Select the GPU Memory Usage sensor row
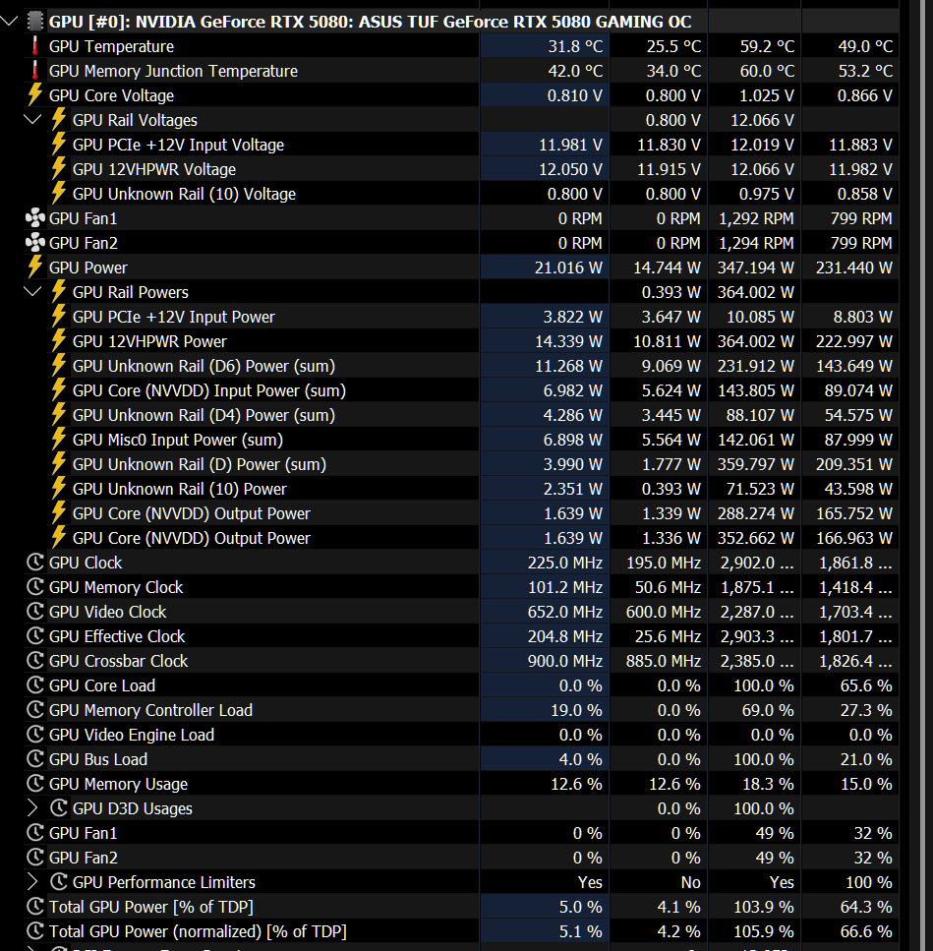 (118, 784)
